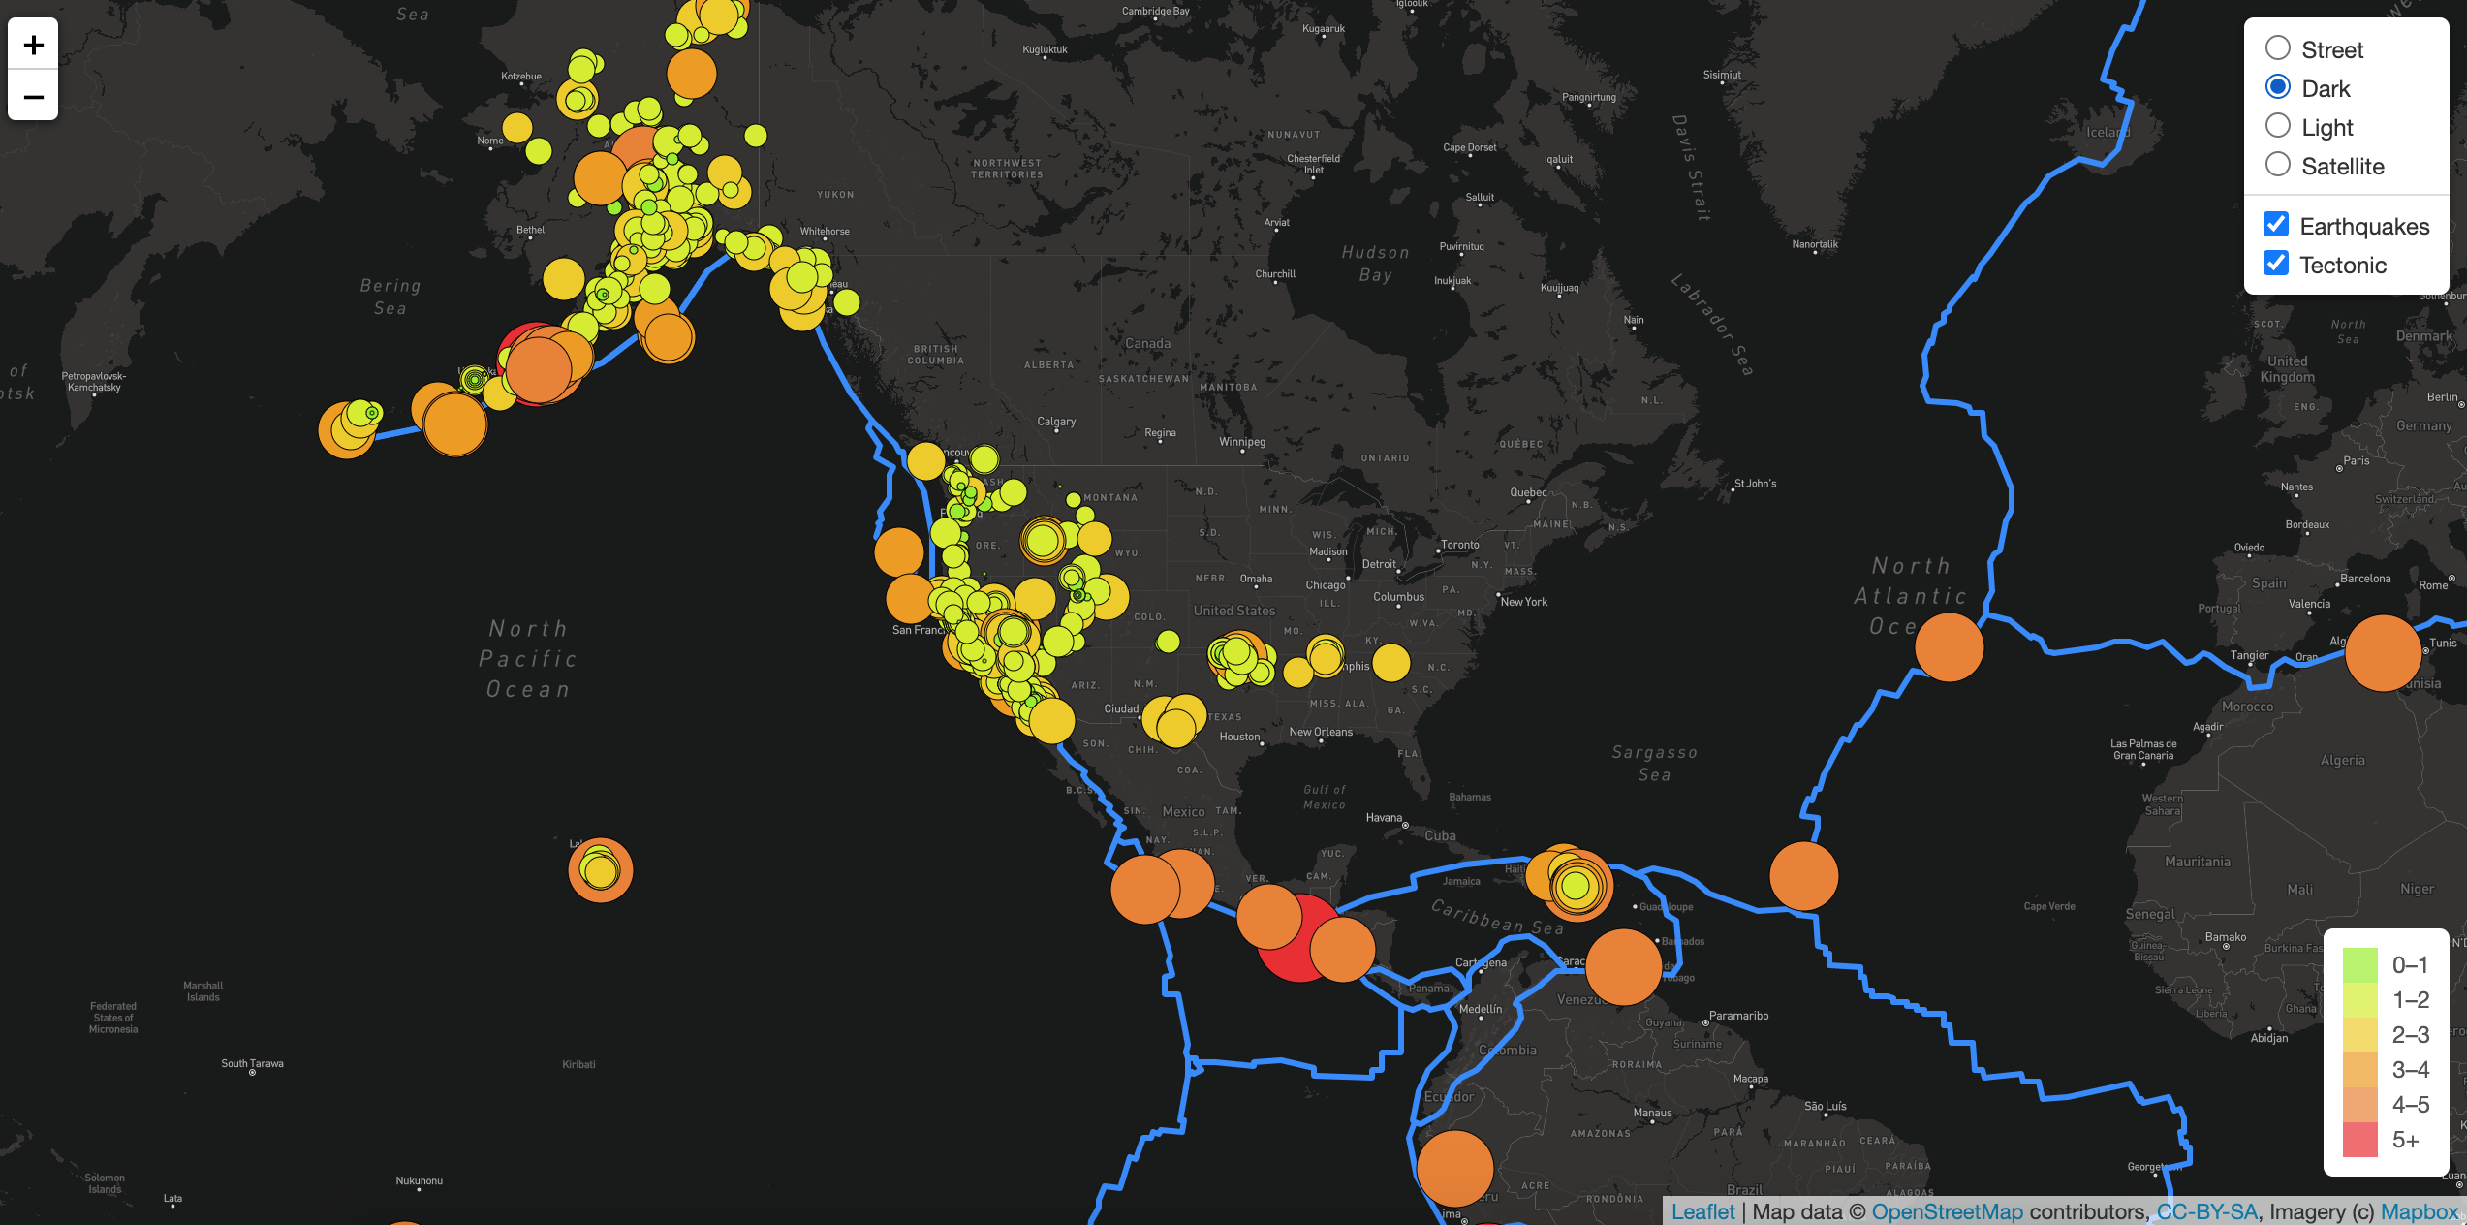Click the yellow marker near Vancouver
The height and width of the screenshot is (1225, 2467).
tap(926, 461)
